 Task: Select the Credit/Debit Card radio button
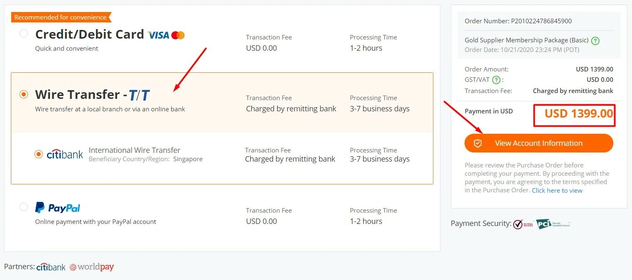(24, 34)
